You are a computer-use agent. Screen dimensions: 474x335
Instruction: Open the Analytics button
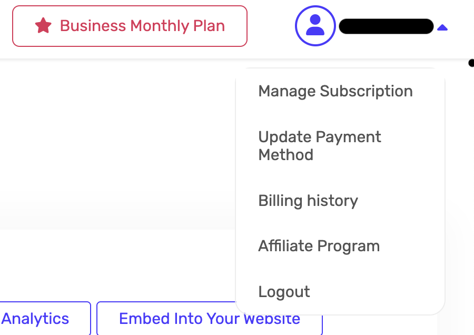pyautogui.click(x=37, y=319)
